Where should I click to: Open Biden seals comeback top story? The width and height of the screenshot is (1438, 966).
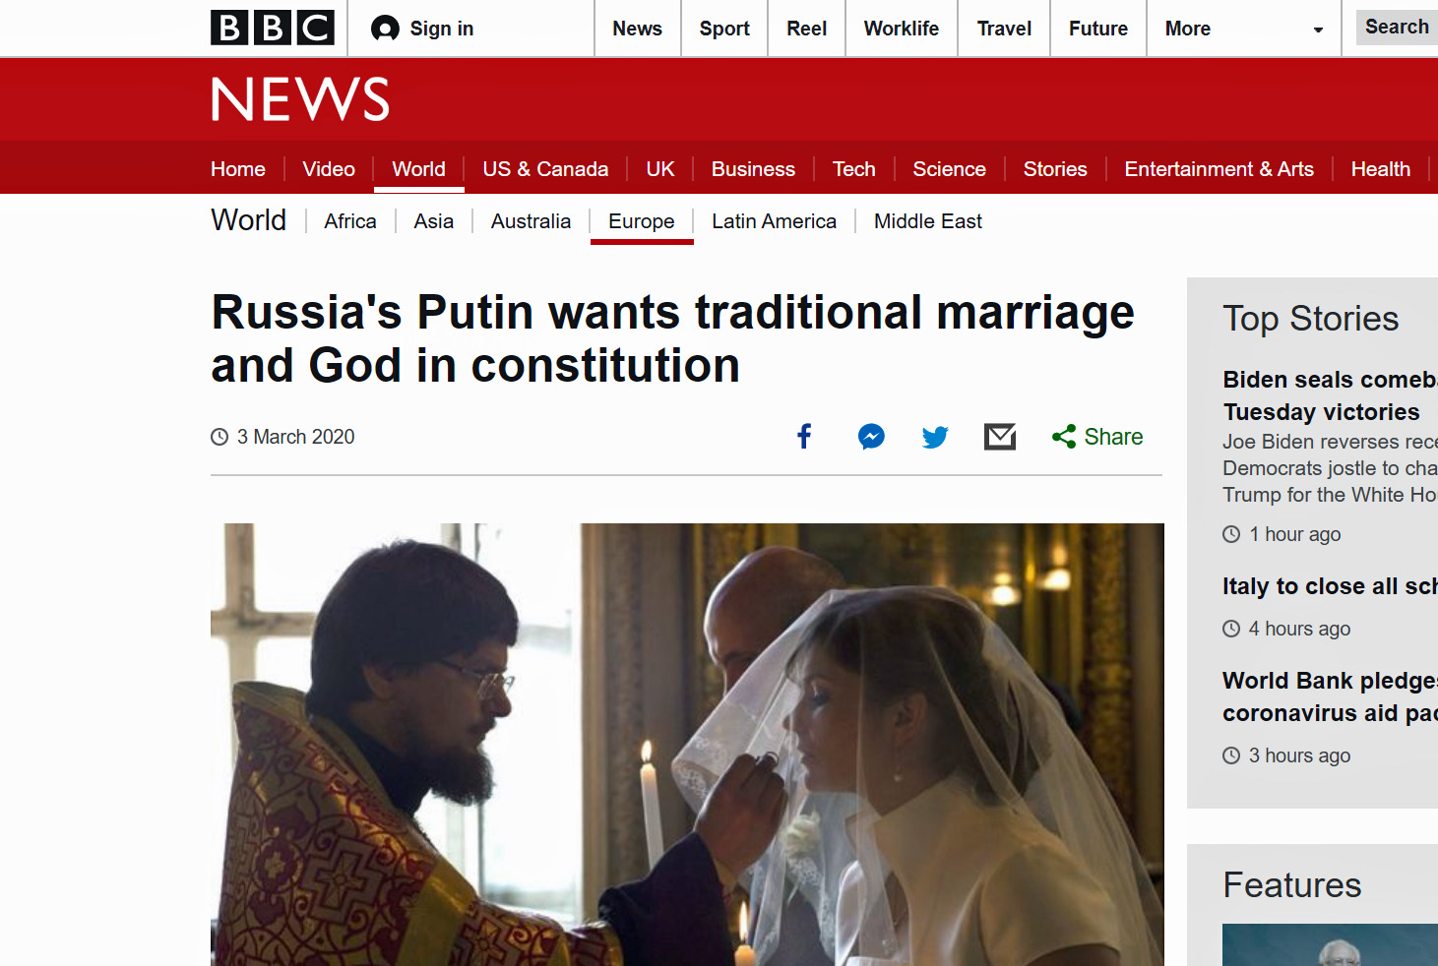coord(1330,395)
